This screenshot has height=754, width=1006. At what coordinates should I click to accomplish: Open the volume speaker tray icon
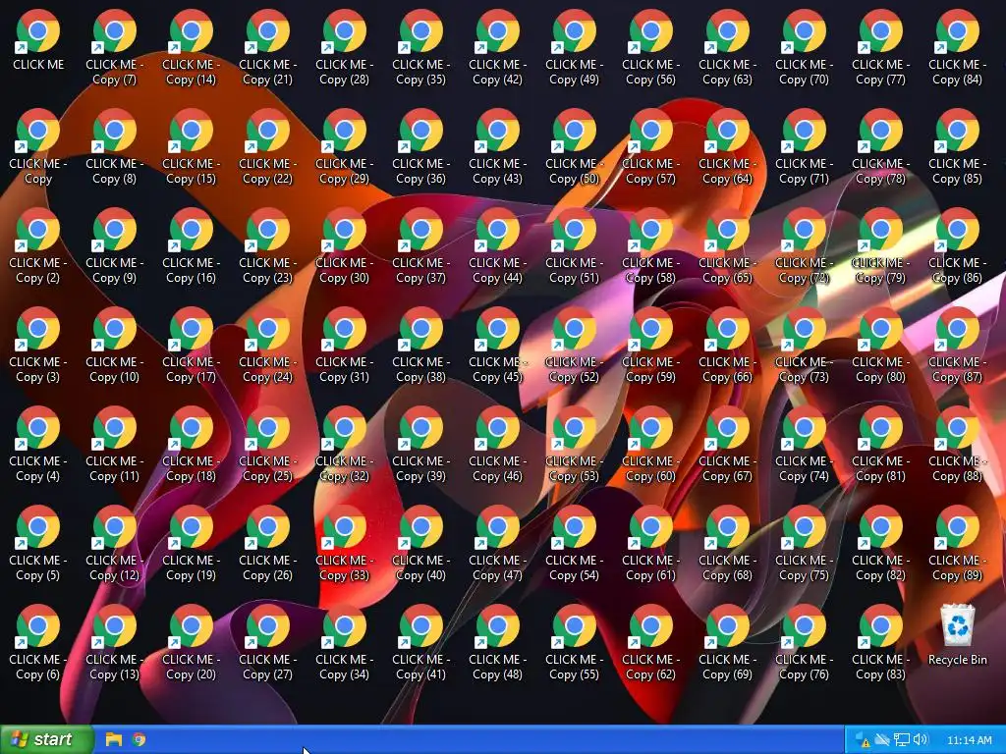(920, 740)
